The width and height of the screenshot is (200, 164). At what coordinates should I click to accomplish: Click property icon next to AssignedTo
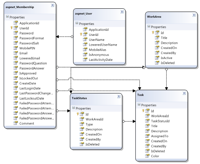click(x=147, y=136)
